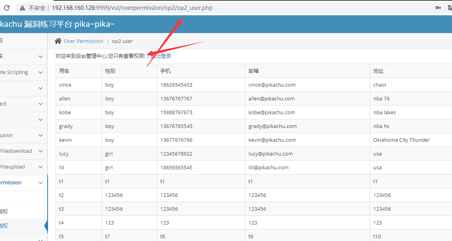Expand the Fileupload sidebar chevron

pos(41,167)
